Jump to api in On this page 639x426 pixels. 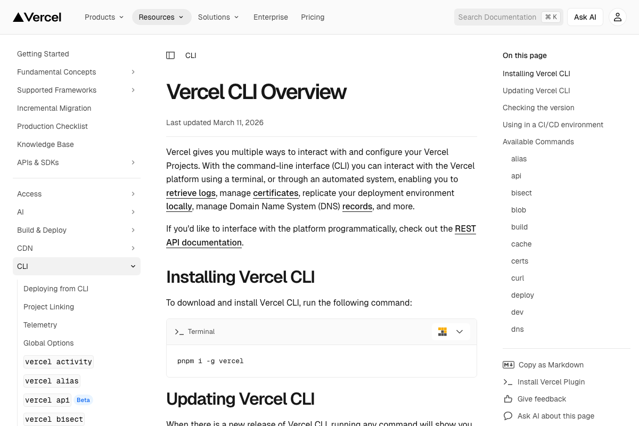click(x=516, y=176)
